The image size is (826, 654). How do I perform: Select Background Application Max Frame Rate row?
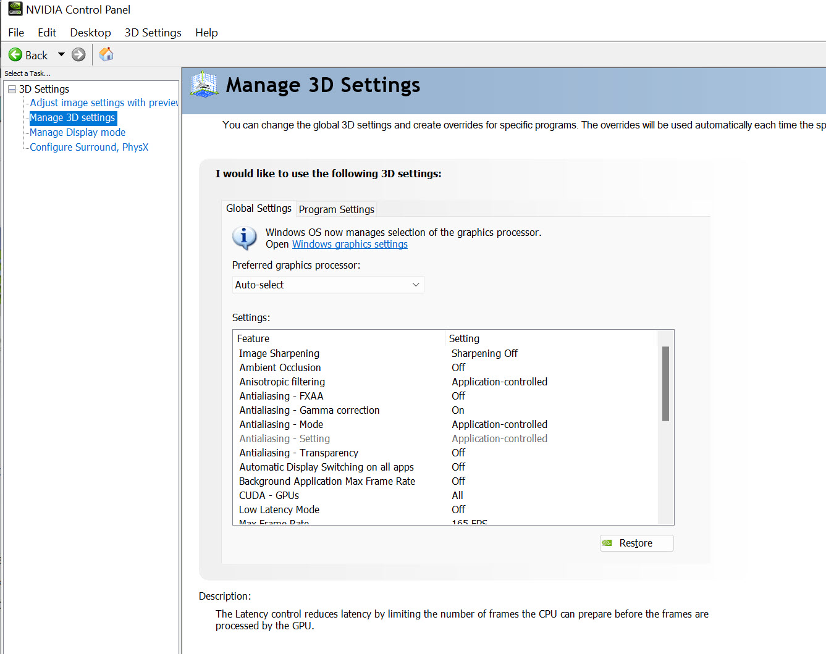point(446,481)
